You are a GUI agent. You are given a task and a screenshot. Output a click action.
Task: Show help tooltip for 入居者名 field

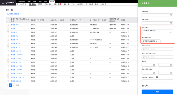coord(157,77)
